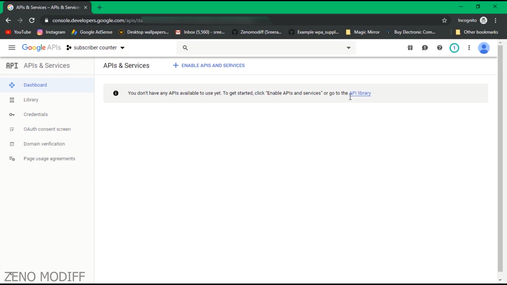This screenshot has height=285, width=507.
Task: Focus the products and resources search field
Action: coord(266,48)
